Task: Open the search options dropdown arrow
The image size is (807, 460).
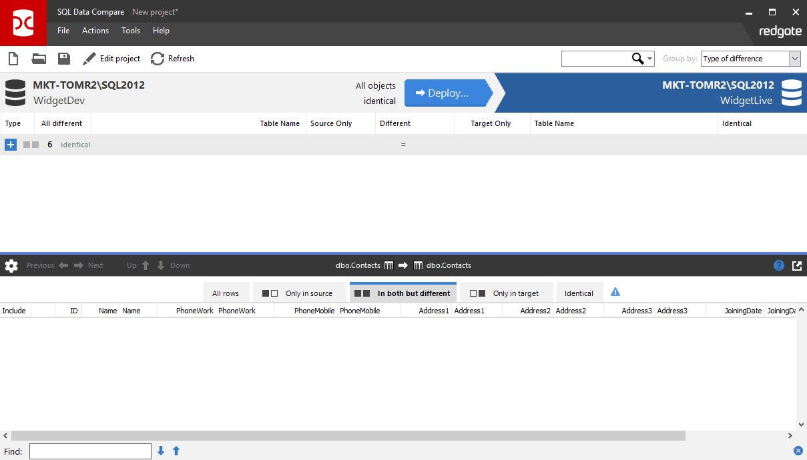Action: 649,59
